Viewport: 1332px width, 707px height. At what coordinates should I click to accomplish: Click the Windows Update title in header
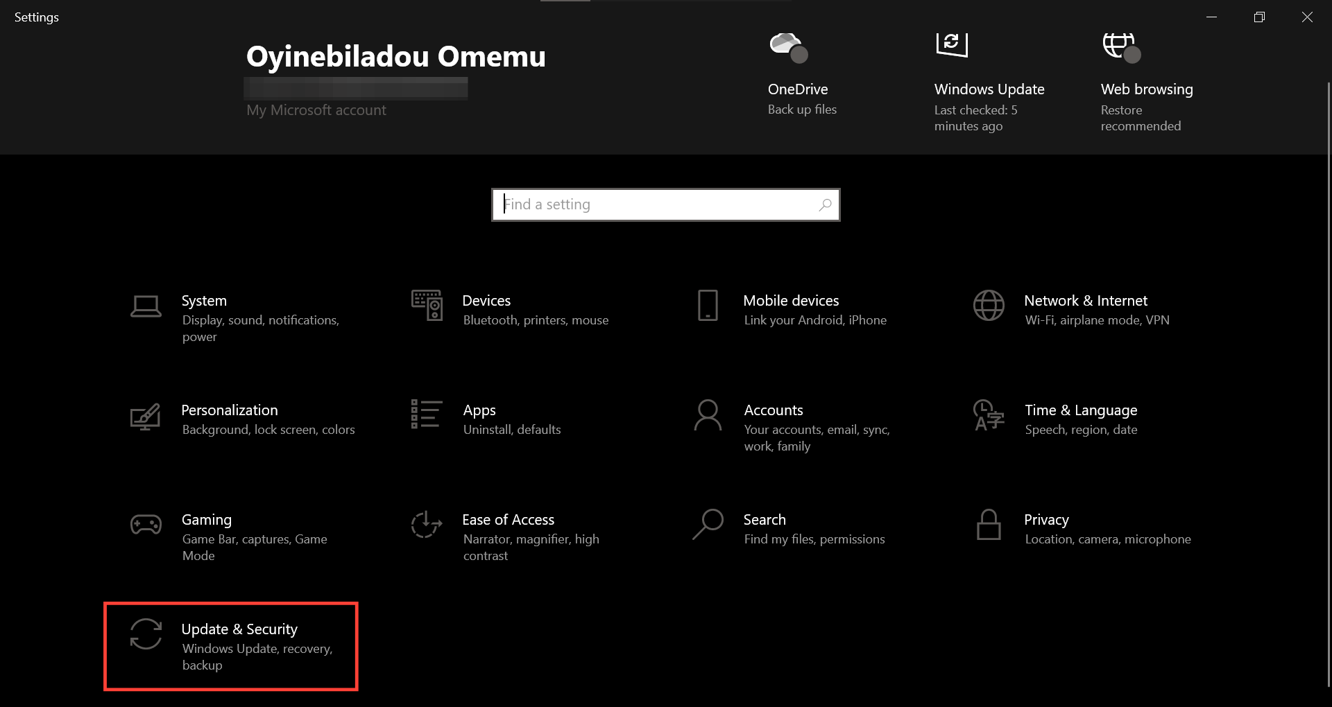coord(989,89)
